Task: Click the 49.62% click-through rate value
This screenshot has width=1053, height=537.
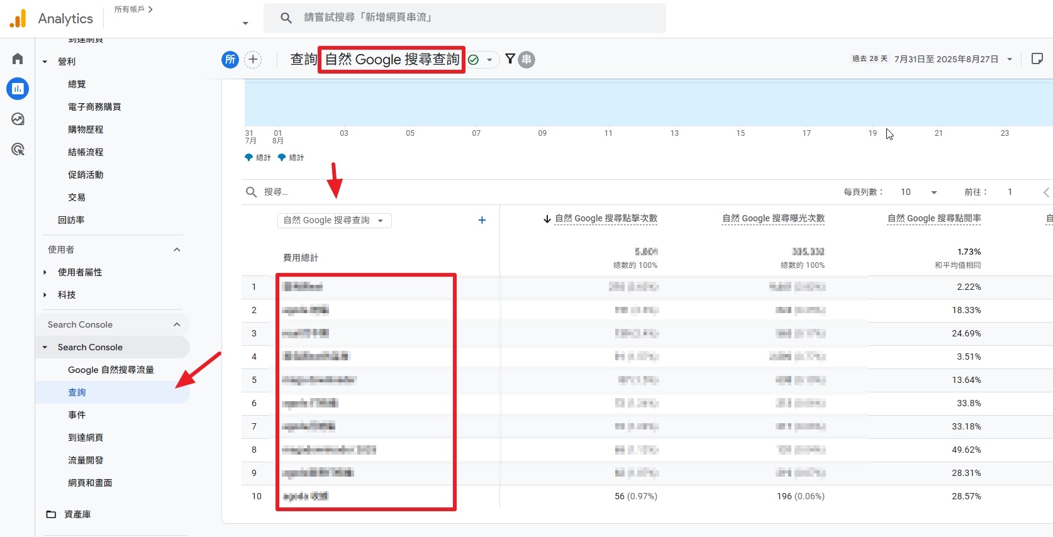Action: pyautogui.click(x=966, y=450)
